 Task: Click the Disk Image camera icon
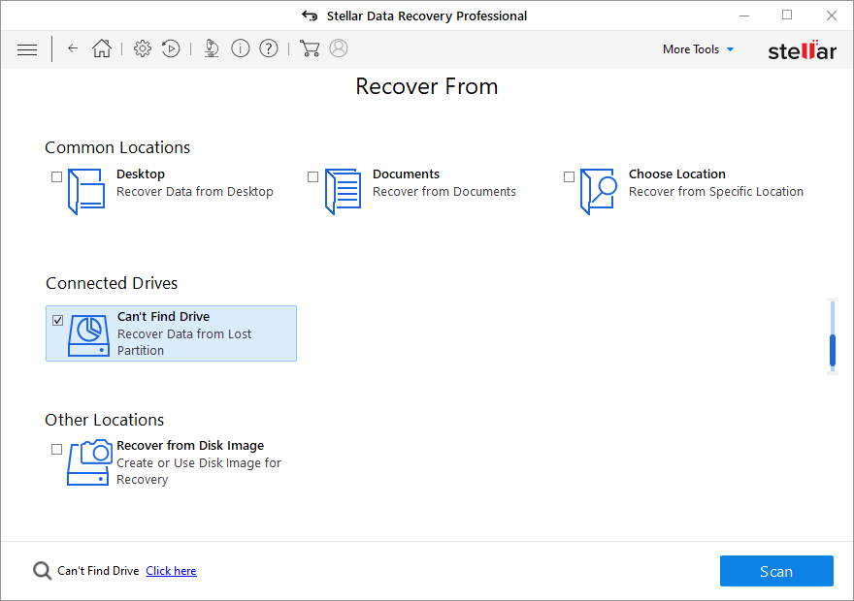[88, 462]
